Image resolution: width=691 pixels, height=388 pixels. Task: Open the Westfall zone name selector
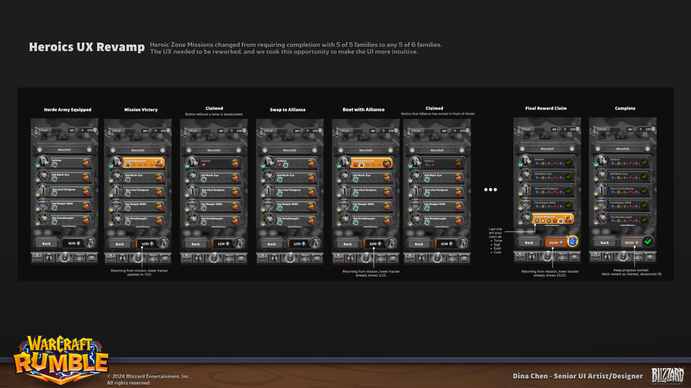[x=64, y=150]
